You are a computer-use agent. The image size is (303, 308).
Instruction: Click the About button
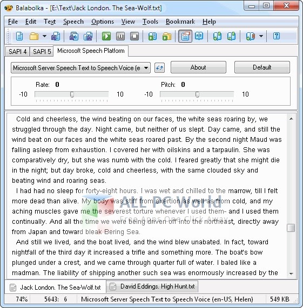pos(198,67)
